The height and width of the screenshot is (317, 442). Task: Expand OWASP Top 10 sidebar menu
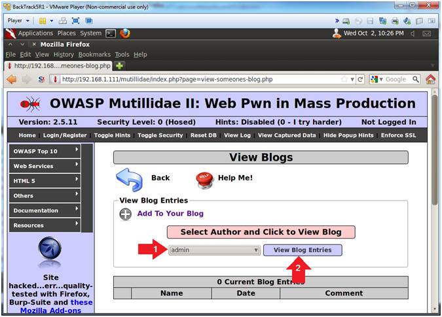coord(45,151)
